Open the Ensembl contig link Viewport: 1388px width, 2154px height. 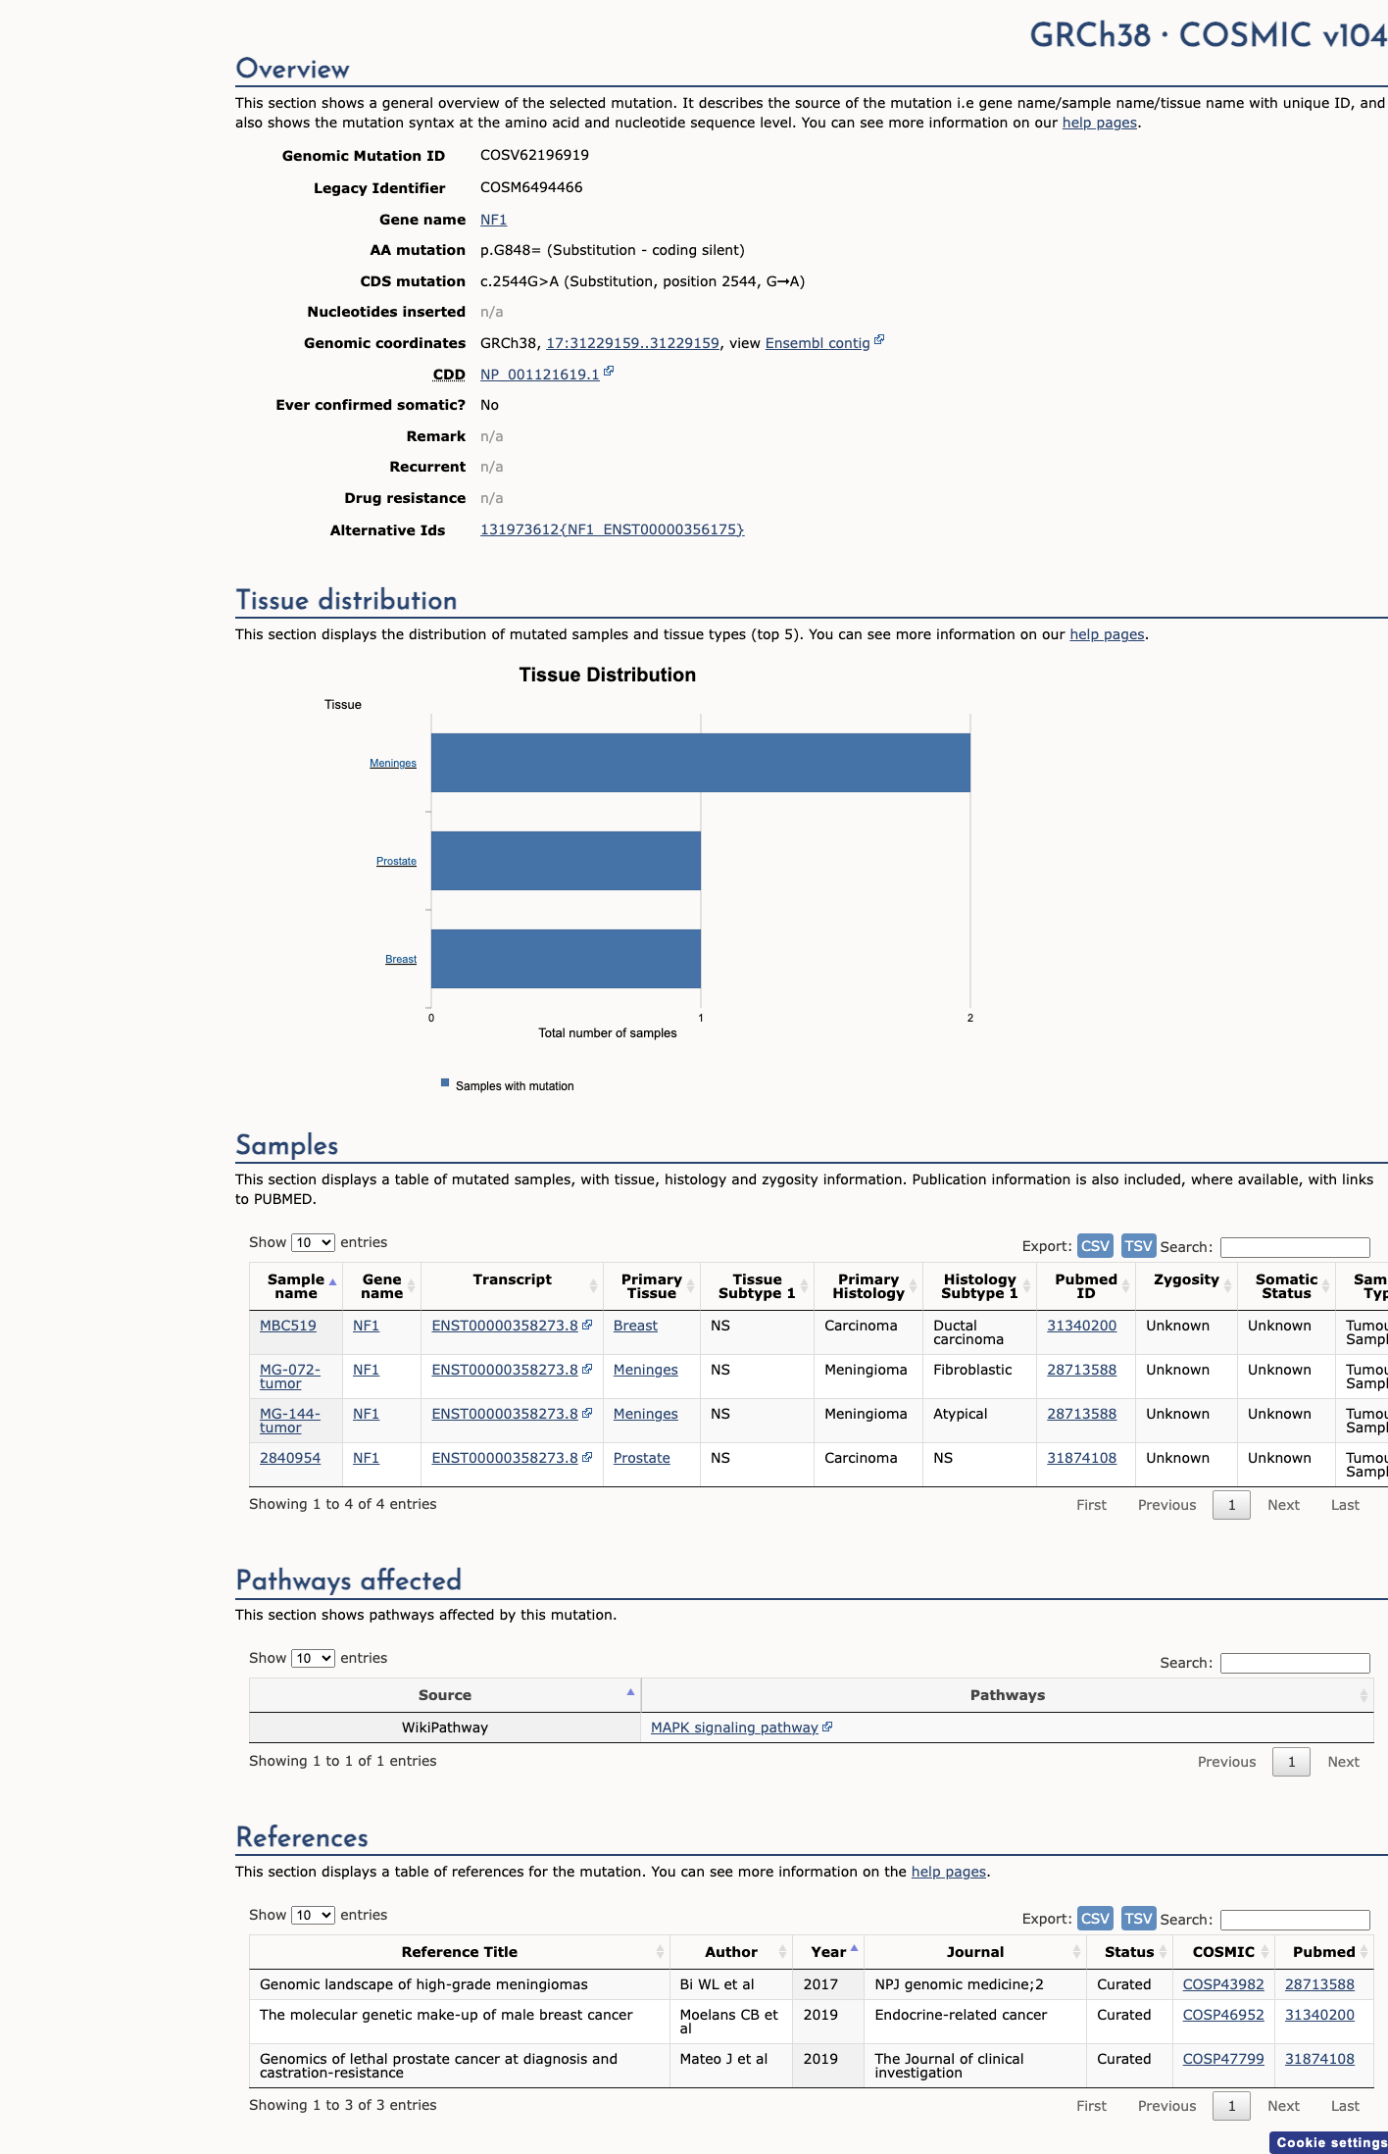(818, 343)
